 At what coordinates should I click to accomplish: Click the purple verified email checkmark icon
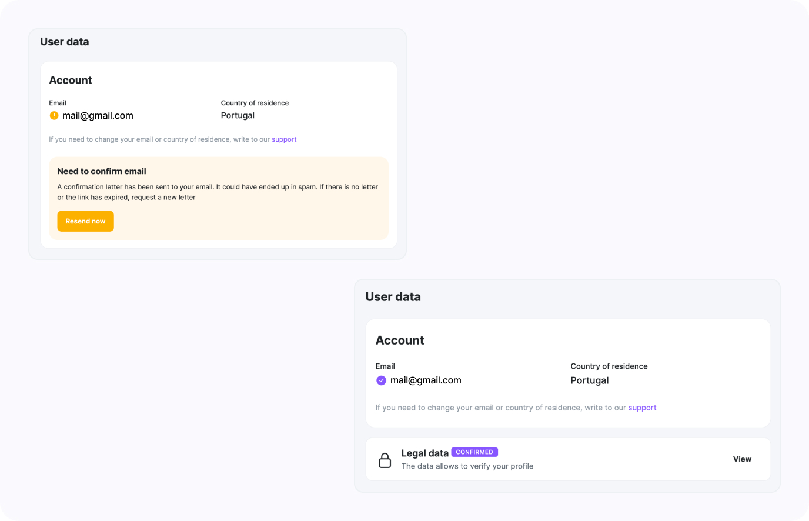pyautogui.click(x=381, y=380)
